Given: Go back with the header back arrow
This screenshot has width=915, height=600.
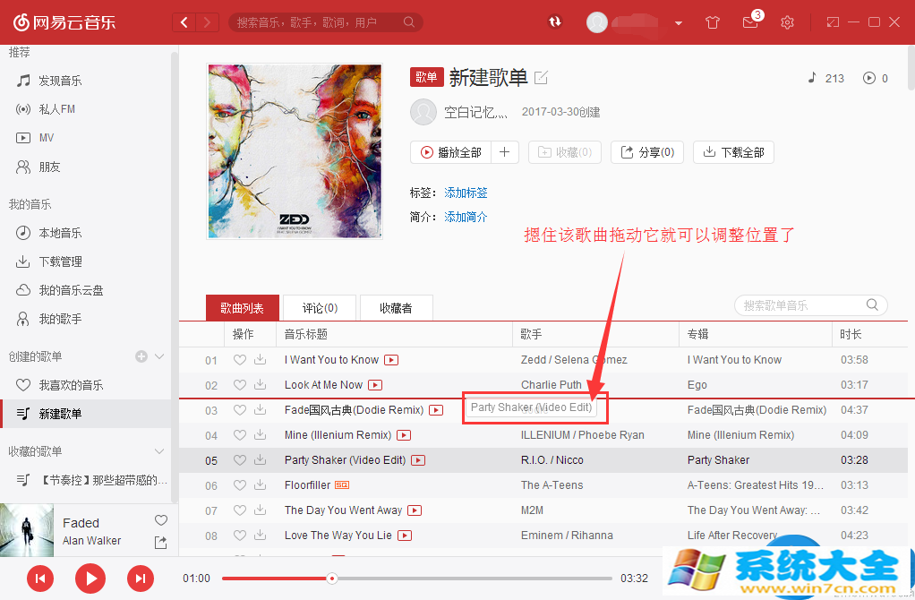Looking at the screenshot, I should (x=184, y=22).
